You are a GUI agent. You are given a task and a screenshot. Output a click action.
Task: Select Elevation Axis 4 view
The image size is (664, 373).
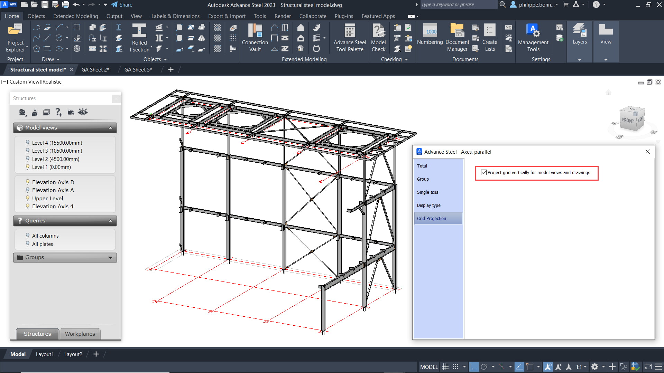(53, 206)
